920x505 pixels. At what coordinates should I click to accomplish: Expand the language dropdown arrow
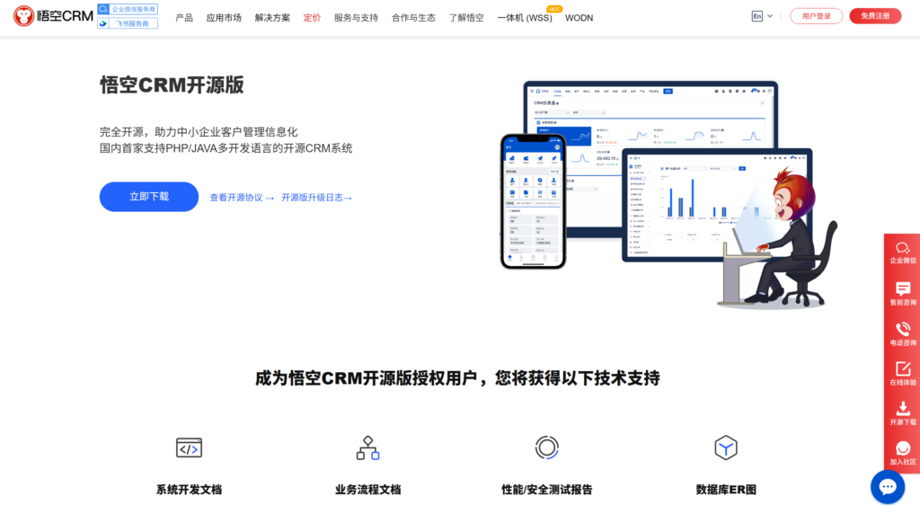tap(770, 16)
